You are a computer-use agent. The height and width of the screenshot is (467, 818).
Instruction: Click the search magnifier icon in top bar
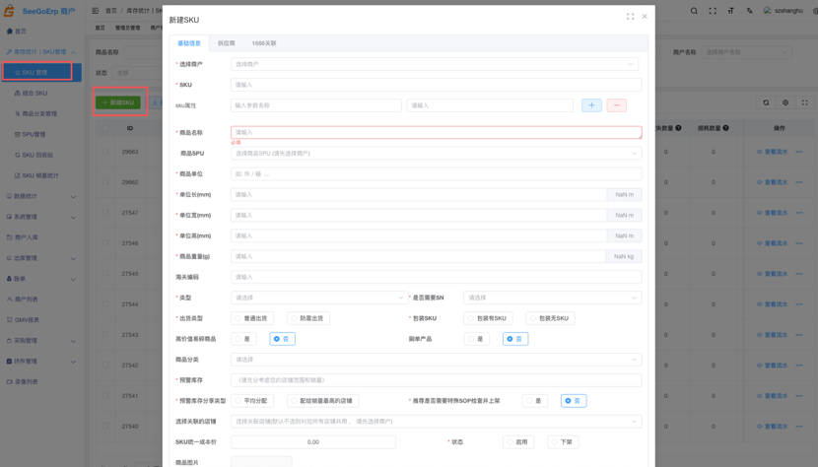[694, 11]
